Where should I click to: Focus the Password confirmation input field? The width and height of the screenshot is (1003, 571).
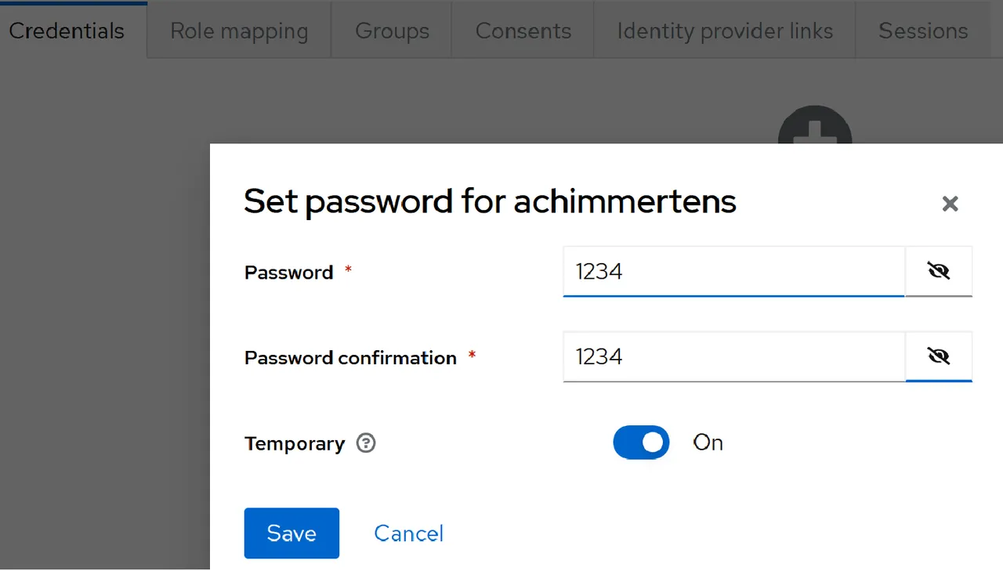pyautogui.click(x=734, y=357)
